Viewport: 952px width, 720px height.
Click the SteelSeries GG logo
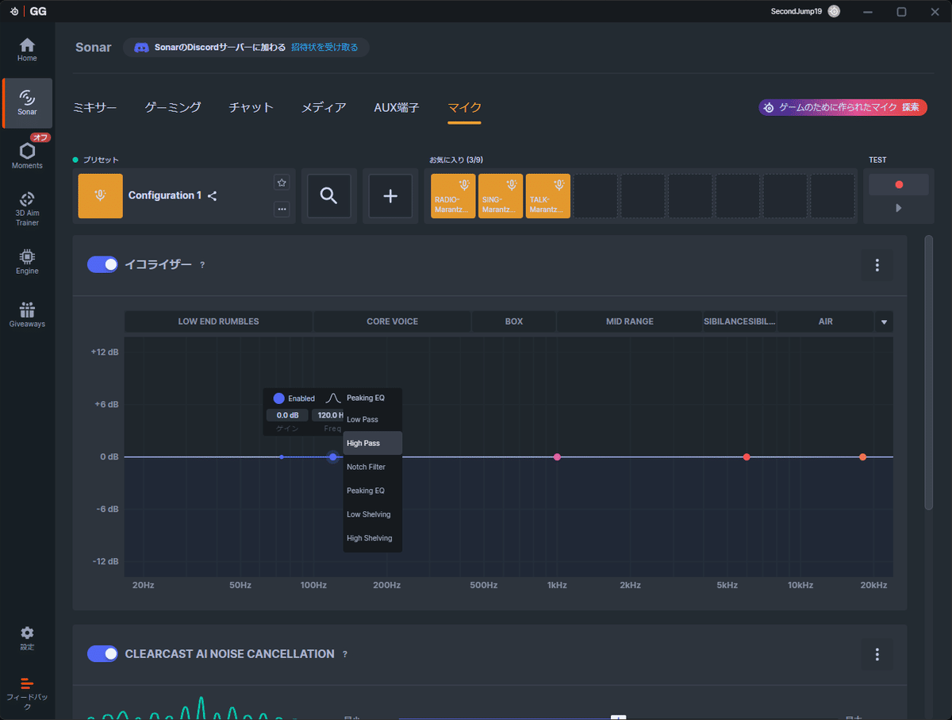[x=27, y=11]
